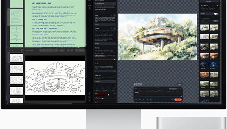
Task: Switch to Image to Image mode
Action: (x=111, y=56)
